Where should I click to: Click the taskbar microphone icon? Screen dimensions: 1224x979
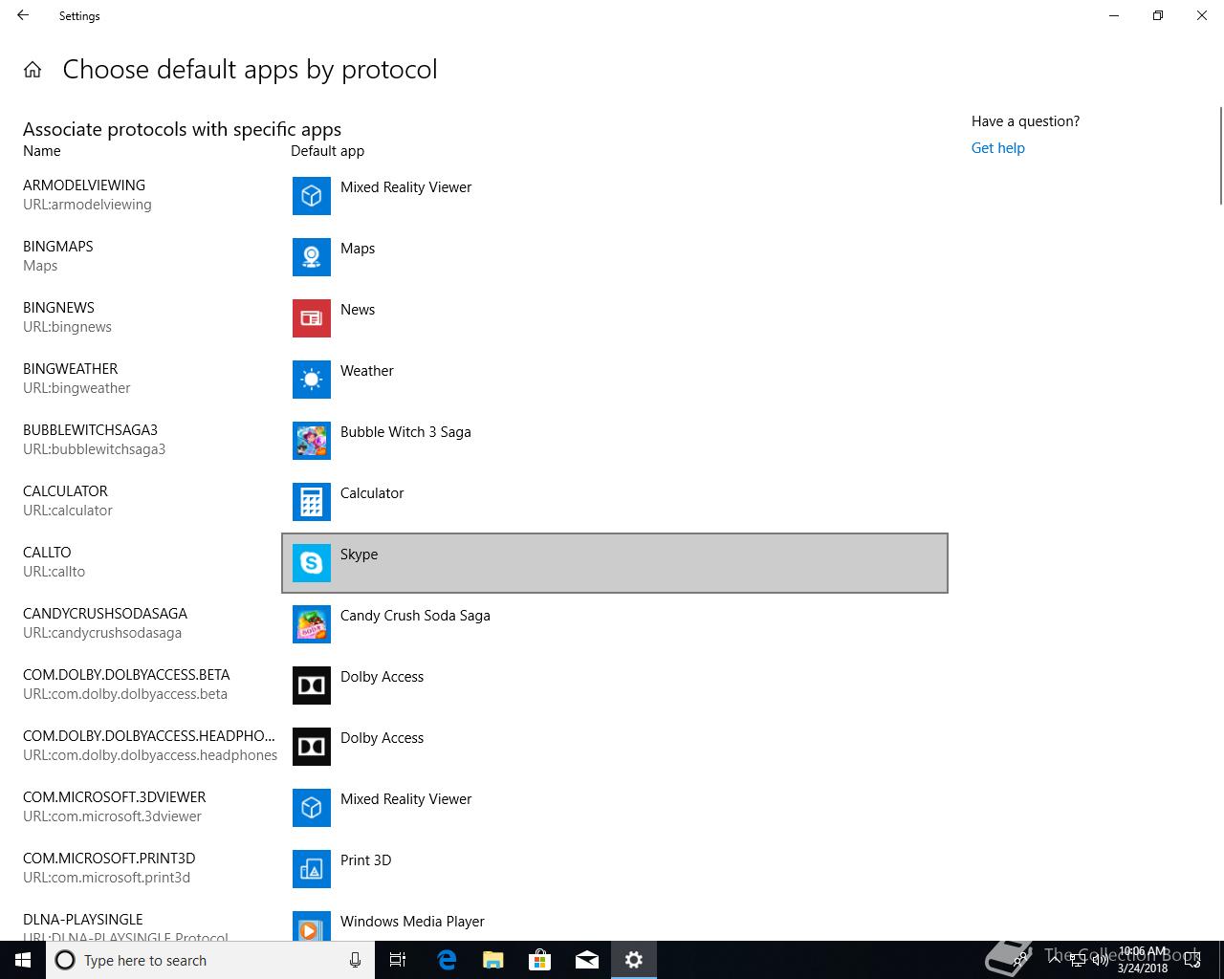[x=355, y=960]
